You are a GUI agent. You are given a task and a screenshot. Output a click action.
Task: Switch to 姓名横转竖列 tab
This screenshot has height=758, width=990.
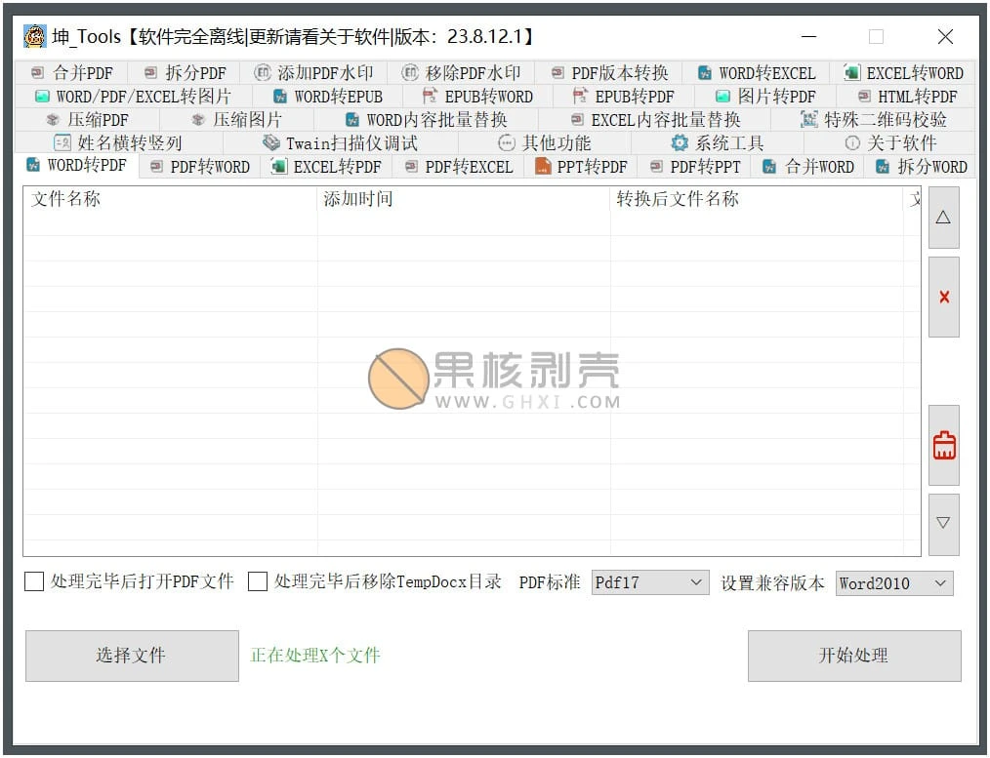coord(119,143)
